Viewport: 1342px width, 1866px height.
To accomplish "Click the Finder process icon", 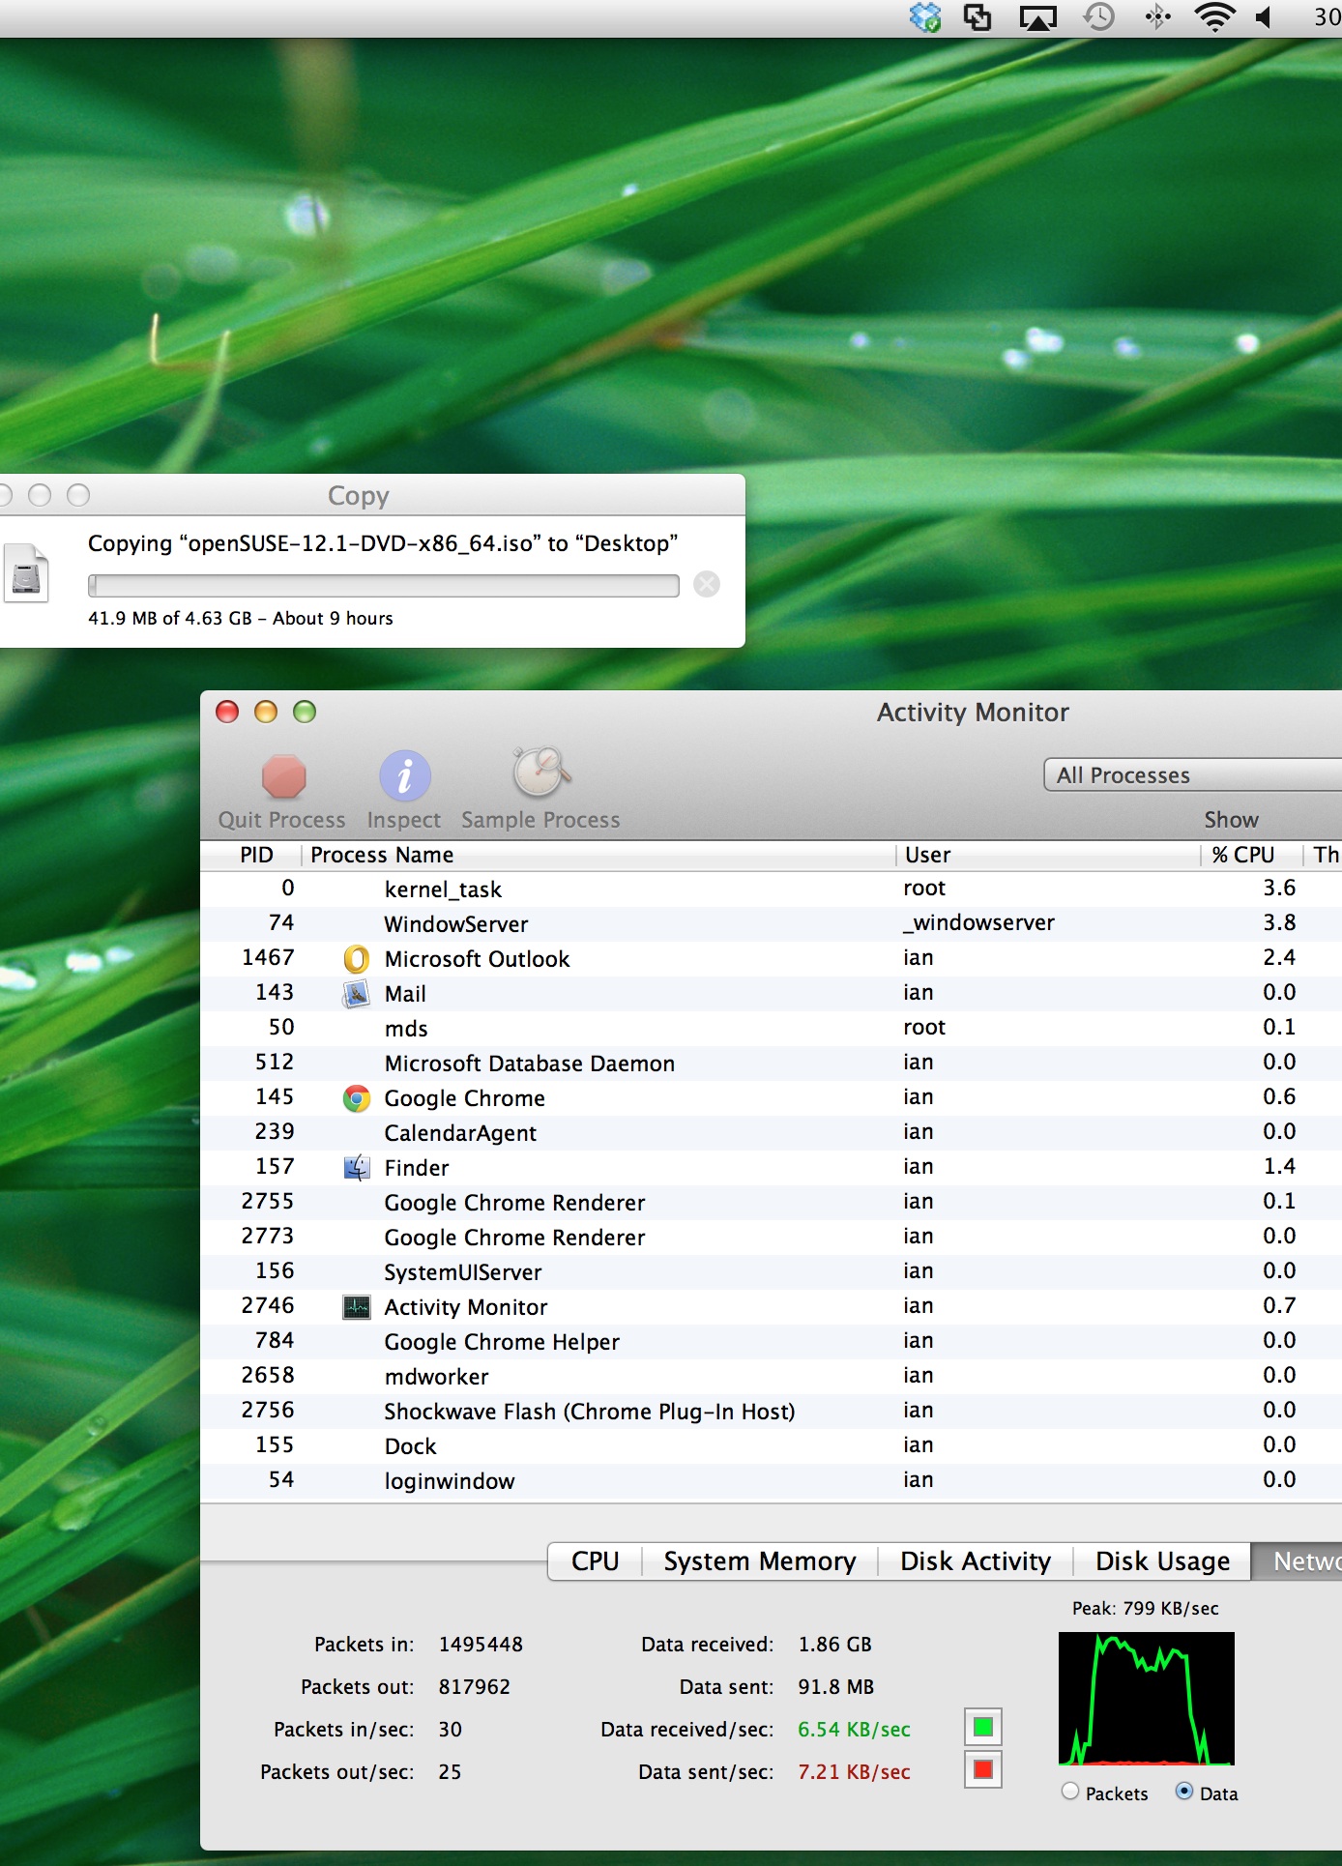I will coord(357,1168).
